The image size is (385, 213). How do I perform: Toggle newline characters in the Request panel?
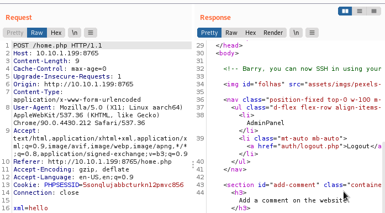point(75,33)
